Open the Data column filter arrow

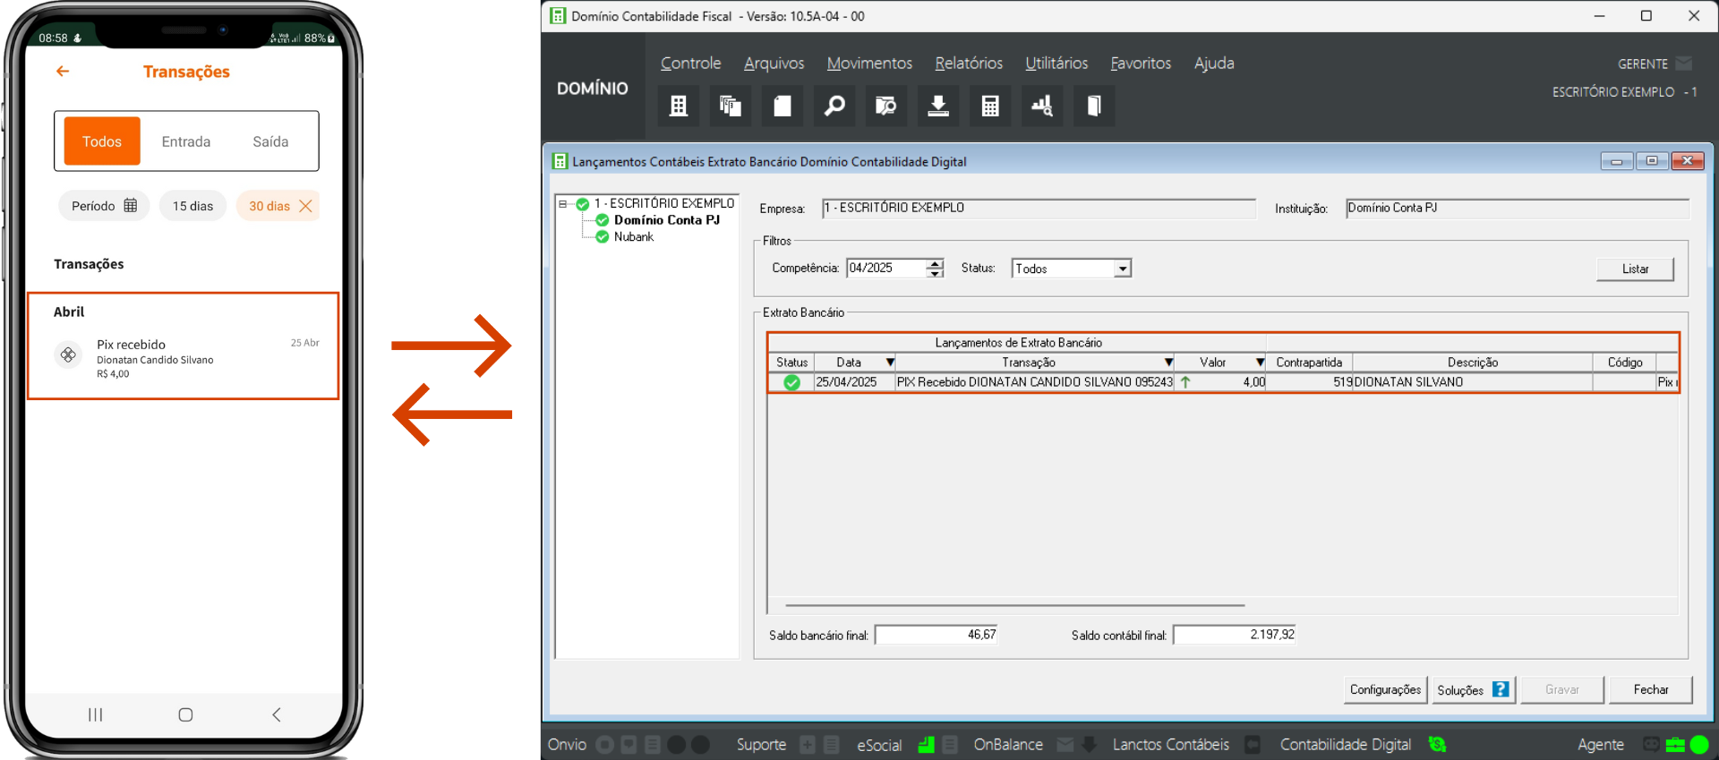pos(890,363)
